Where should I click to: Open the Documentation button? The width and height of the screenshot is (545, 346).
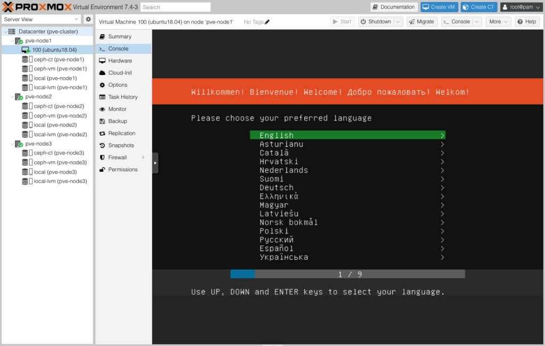pos(394,7)
